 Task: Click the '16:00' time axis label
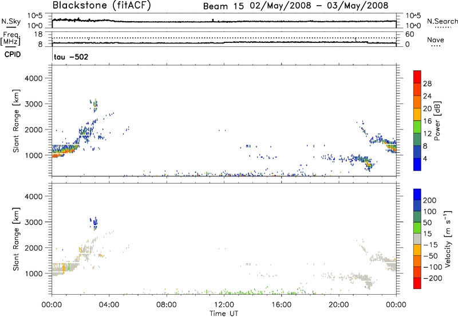click(x=281, y=305)
